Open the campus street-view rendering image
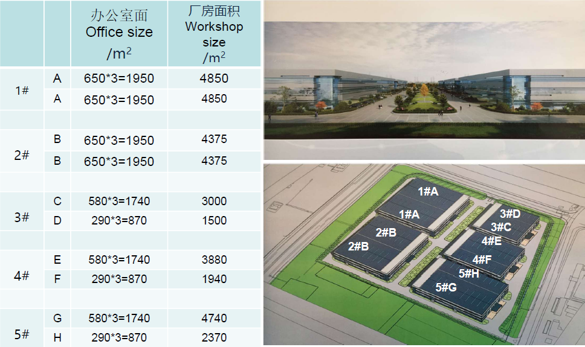 (x=424, y=80)
